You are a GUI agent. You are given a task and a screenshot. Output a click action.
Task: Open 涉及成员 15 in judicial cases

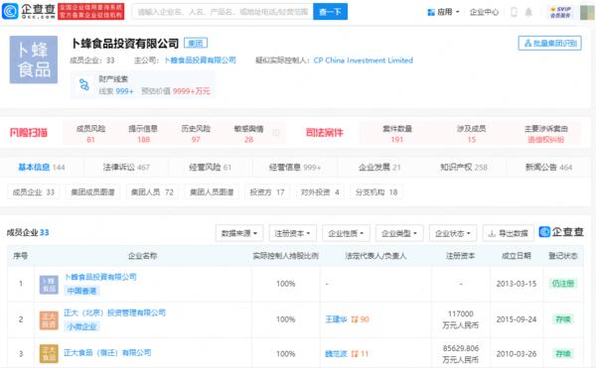coord(471,134)
